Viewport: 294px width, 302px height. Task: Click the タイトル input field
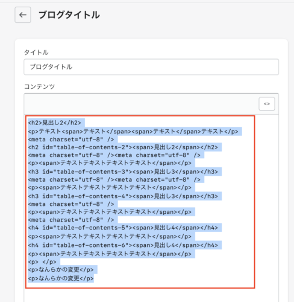[151, 67]
